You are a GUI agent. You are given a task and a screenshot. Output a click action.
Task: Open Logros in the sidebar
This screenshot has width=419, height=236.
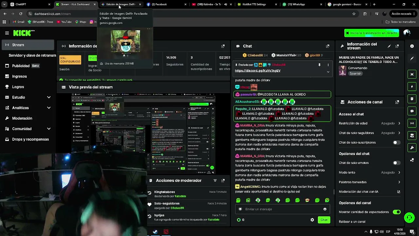pyautogui.click(x=28, y=87)
